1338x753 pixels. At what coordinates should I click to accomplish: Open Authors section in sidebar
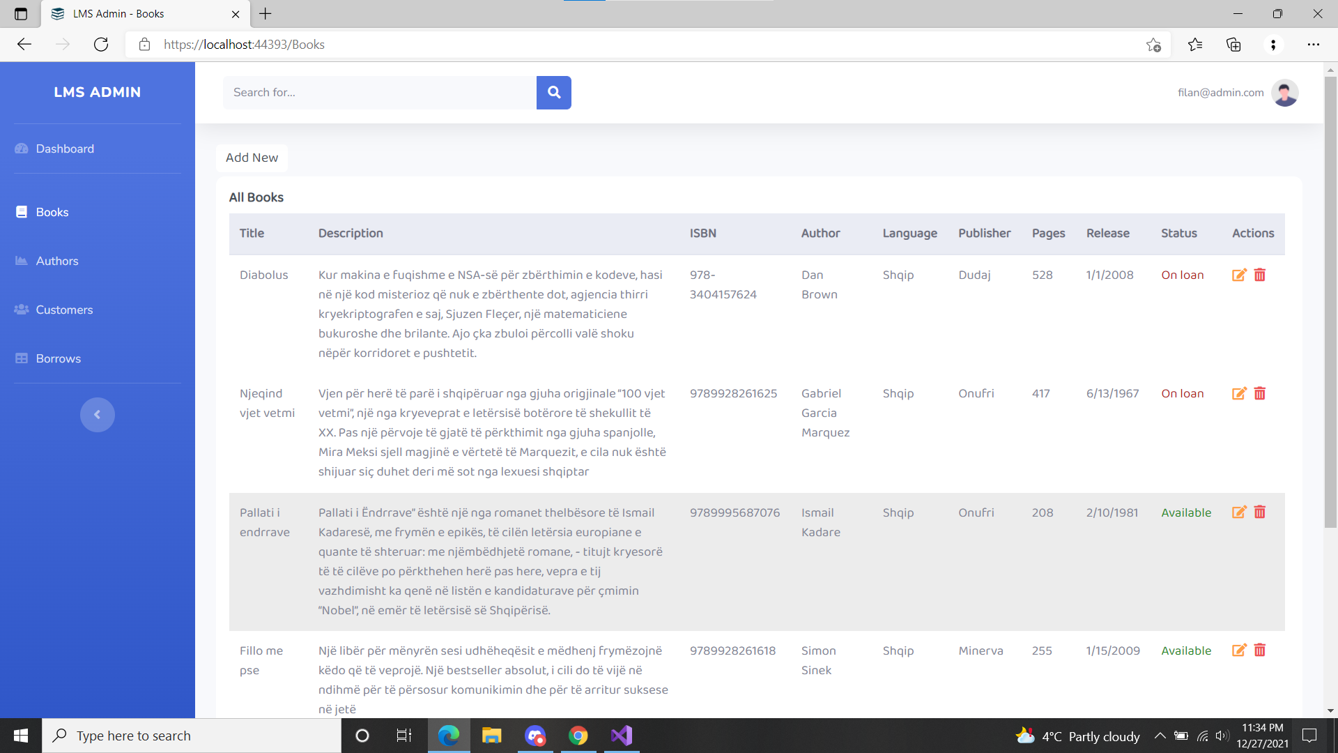coord(57,261)
